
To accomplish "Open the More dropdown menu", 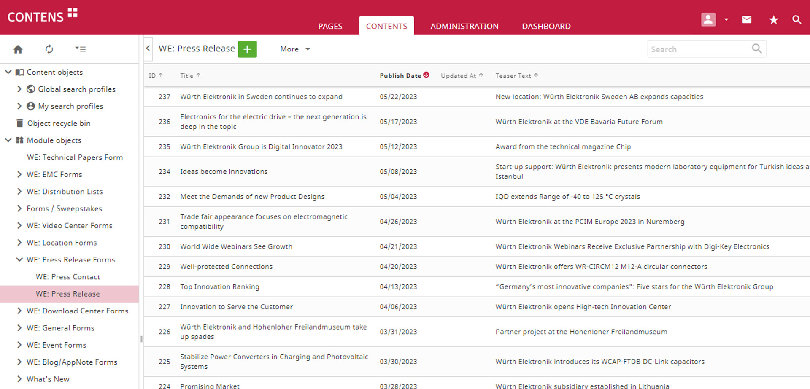I will 295,49.
